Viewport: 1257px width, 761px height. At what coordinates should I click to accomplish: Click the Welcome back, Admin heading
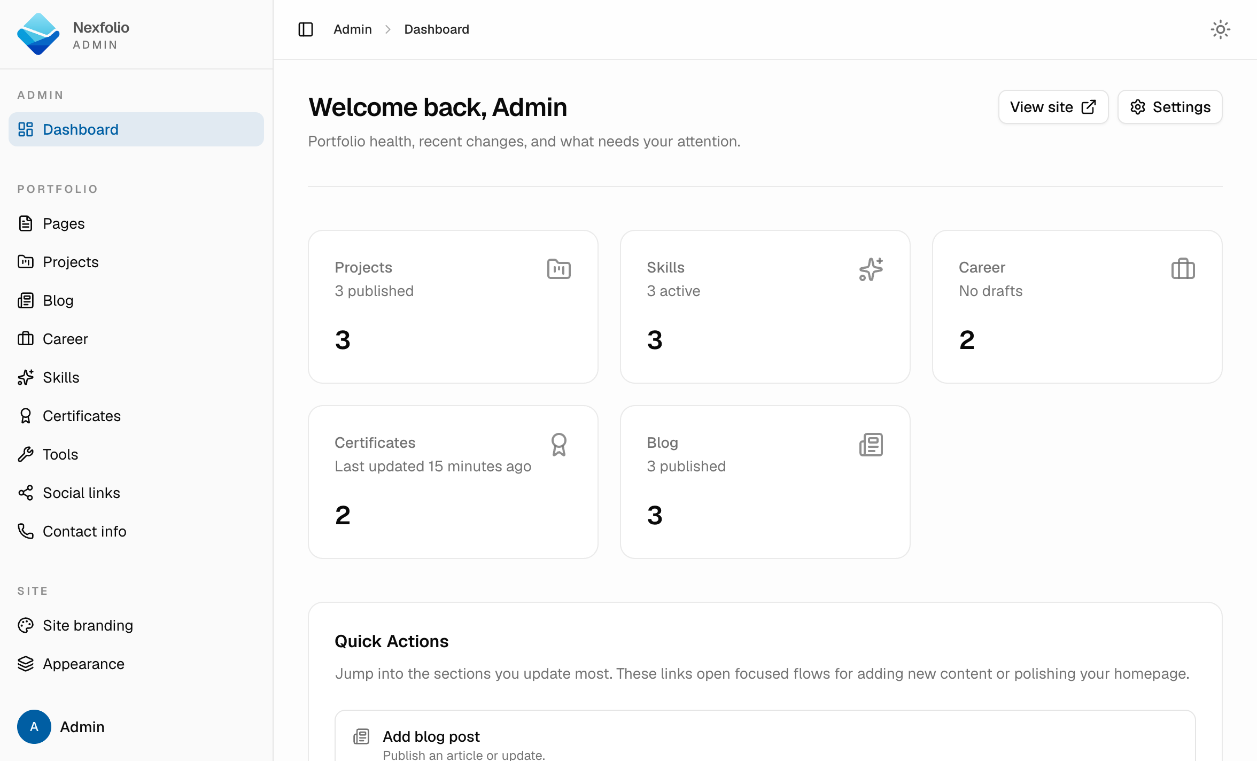tap(438, 107)
